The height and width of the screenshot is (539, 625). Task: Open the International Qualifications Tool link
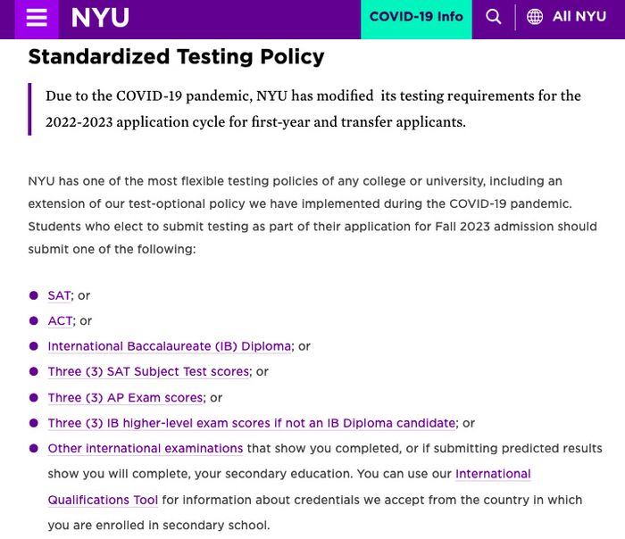click(x=103, y=500)
